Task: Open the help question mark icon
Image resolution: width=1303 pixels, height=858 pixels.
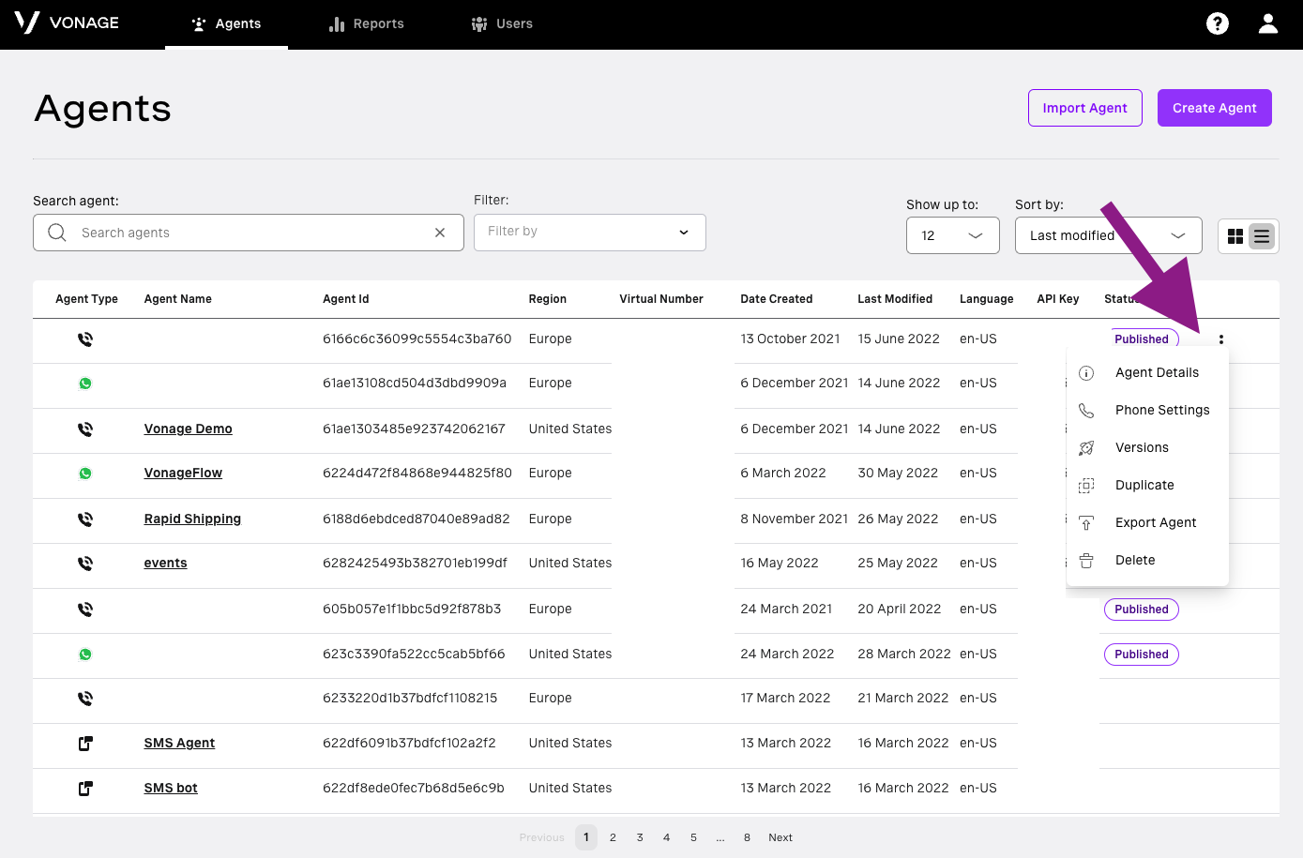Action: click(x=1218, y=23)
